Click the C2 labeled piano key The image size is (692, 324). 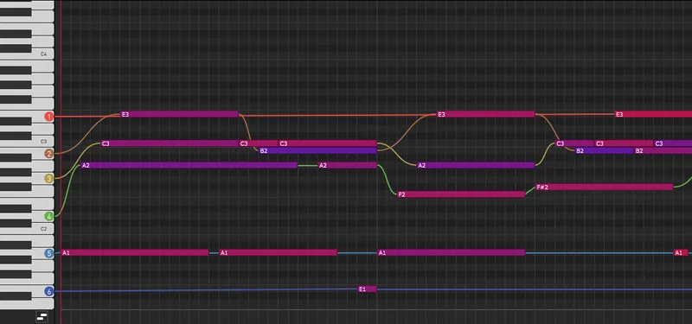point(27,229)
